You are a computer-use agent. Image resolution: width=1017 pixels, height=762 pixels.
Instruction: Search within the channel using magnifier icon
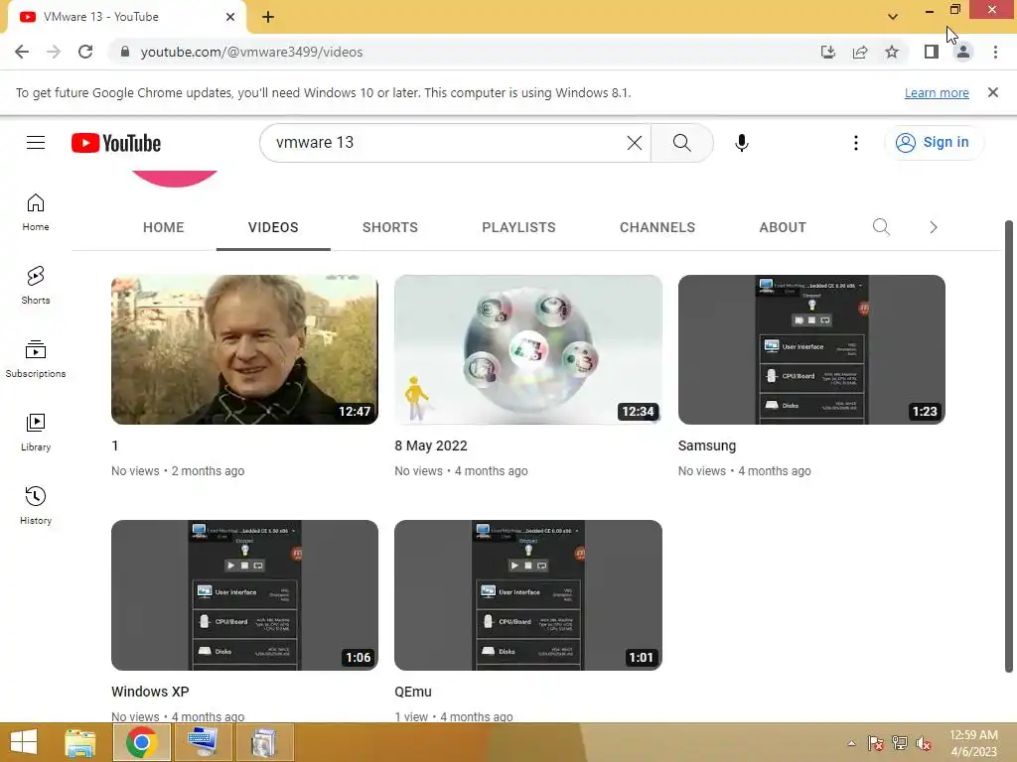[881, 227]
